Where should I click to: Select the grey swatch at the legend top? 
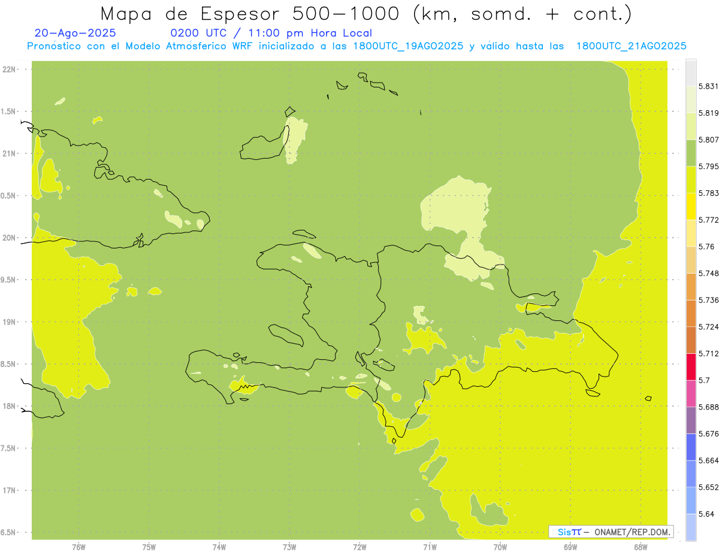click(x=691, y=72)
